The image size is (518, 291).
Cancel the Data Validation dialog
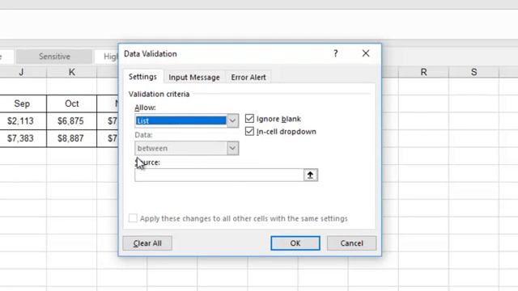point(351,243)
